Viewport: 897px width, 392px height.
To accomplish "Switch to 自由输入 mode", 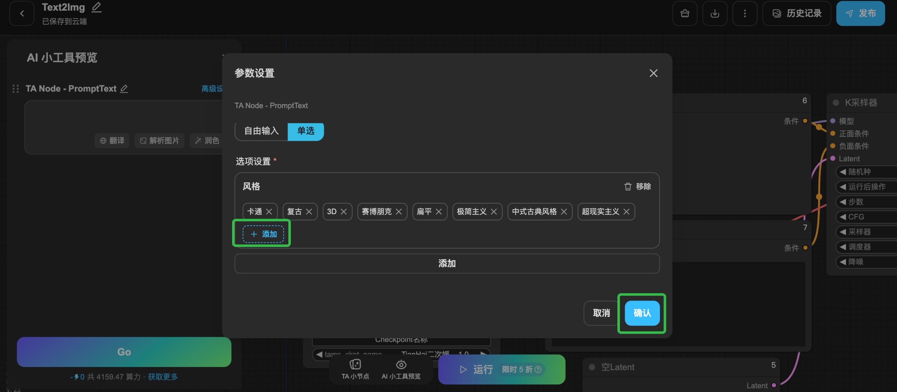I will (261, 131).
